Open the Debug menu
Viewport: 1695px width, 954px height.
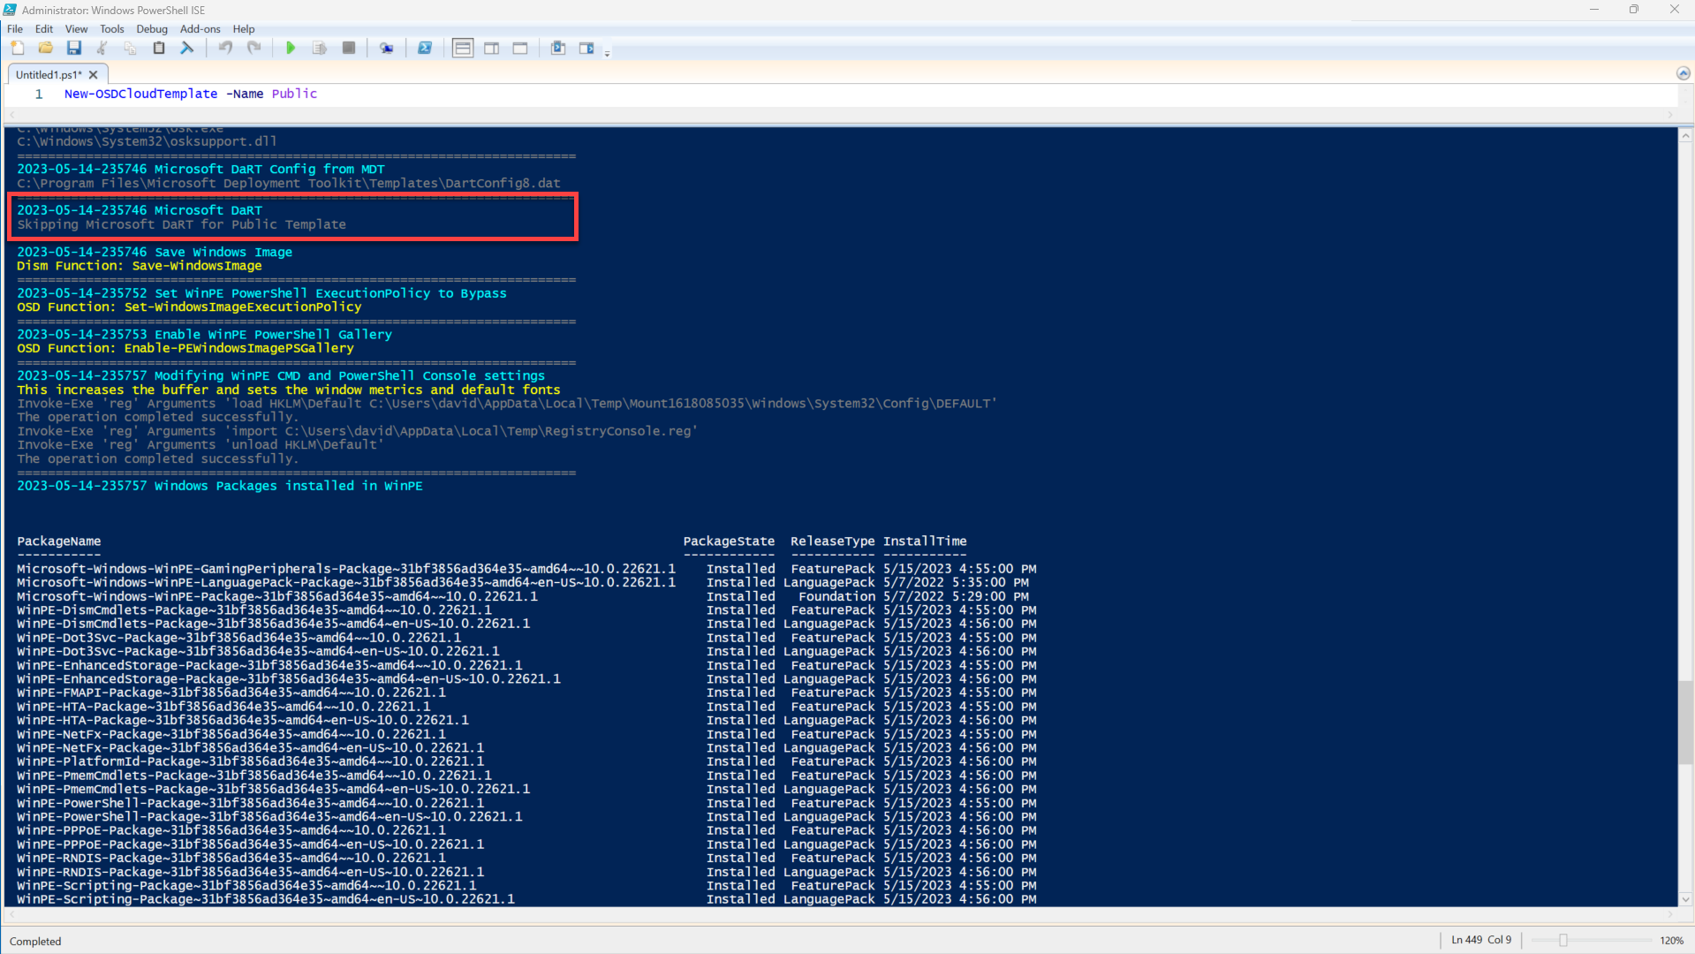[x=151, y=29]
